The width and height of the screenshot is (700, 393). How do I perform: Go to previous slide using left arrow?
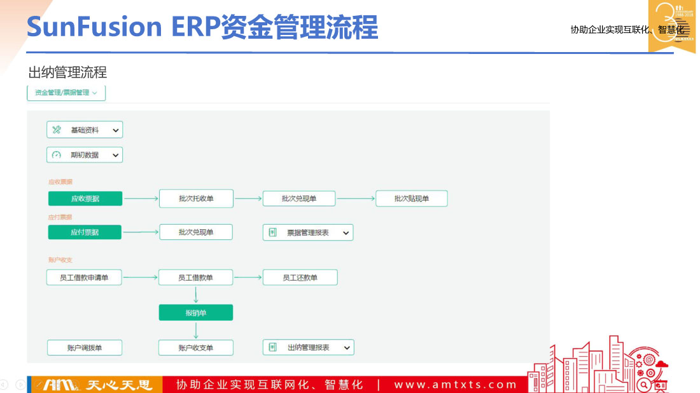[4, 384]
